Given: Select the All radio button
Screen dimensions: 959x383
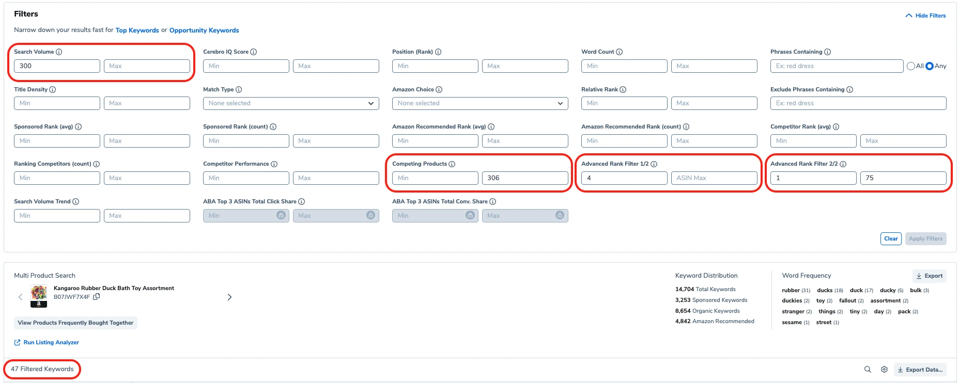Looking at the screenshot, I should pyautogui.click(x=911, y=66).
